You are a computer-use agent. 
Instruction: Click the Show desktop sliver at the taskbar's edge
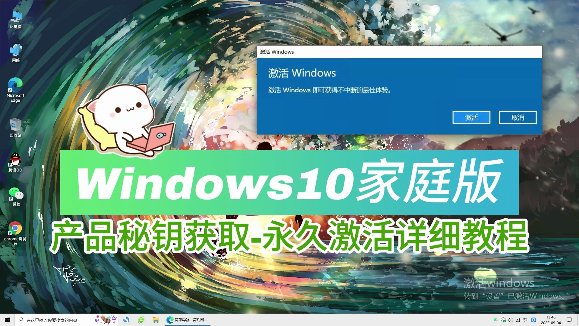tap(578, 320)
